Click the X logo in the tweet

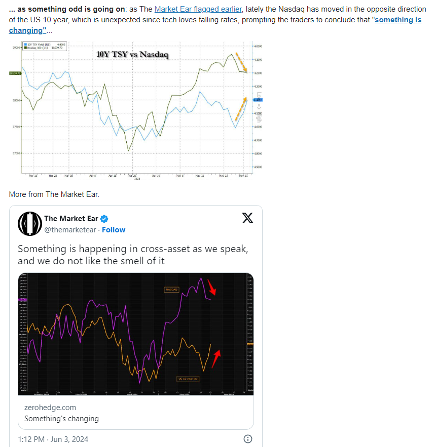pos(247,218)
